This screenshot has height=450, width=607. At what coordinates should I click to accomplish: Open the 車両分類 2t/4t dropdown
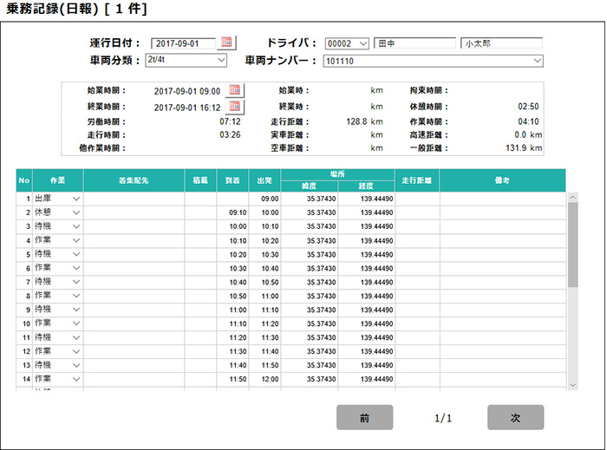click(x=221, y=61)
